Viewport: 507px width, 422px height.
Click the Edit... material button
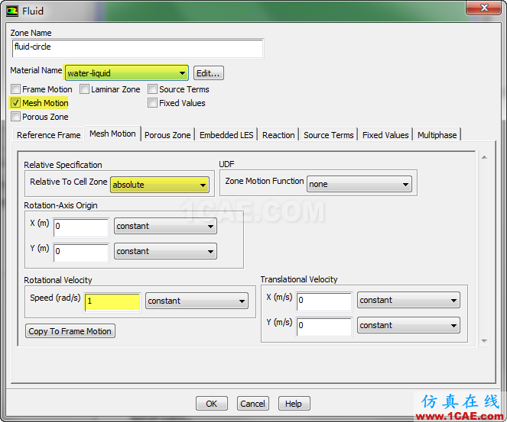[x=208, y=73]
